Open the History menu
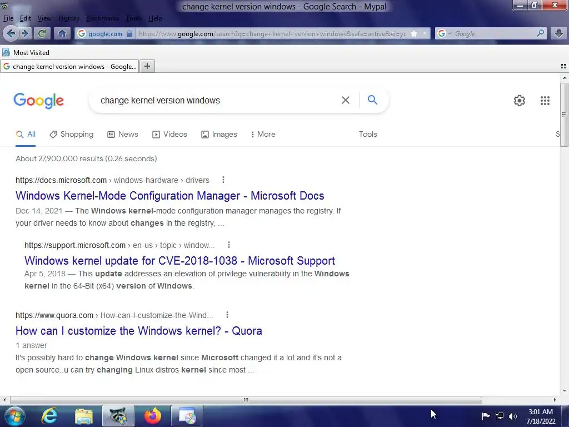 coord(68,18)
